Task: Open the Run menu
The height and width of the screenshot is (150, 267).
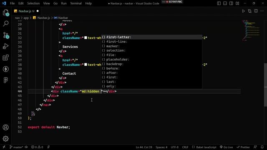Action: pos(64,3)
